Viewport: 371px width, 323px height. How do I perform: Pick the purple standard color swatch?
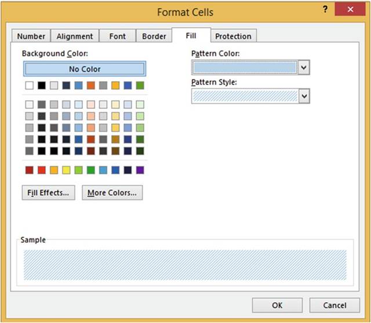coord(140,170)
